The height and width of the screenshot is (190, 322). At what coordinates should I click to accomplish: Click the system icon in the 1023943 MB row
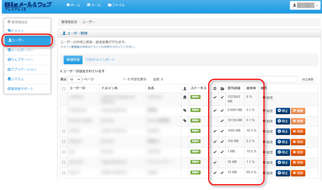pos(185,97)
